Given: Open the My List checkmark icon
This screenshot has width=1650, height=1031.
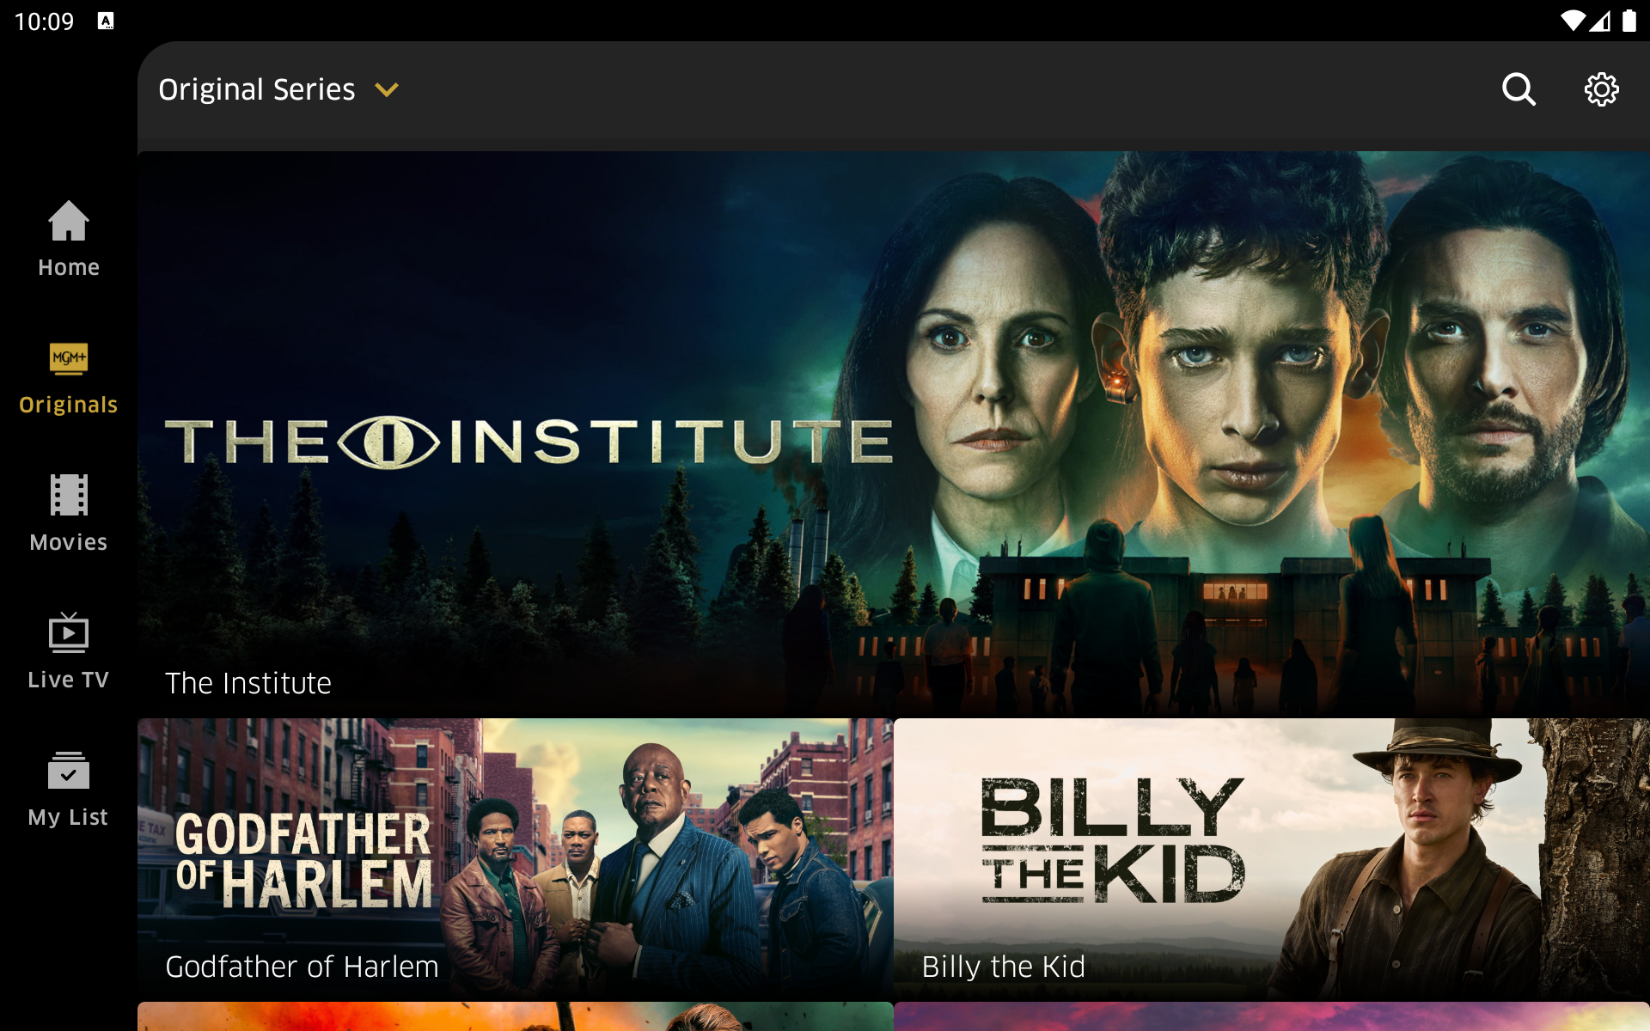Looking at the screenshot, I should pyautogui.click(x=69, y=771).
